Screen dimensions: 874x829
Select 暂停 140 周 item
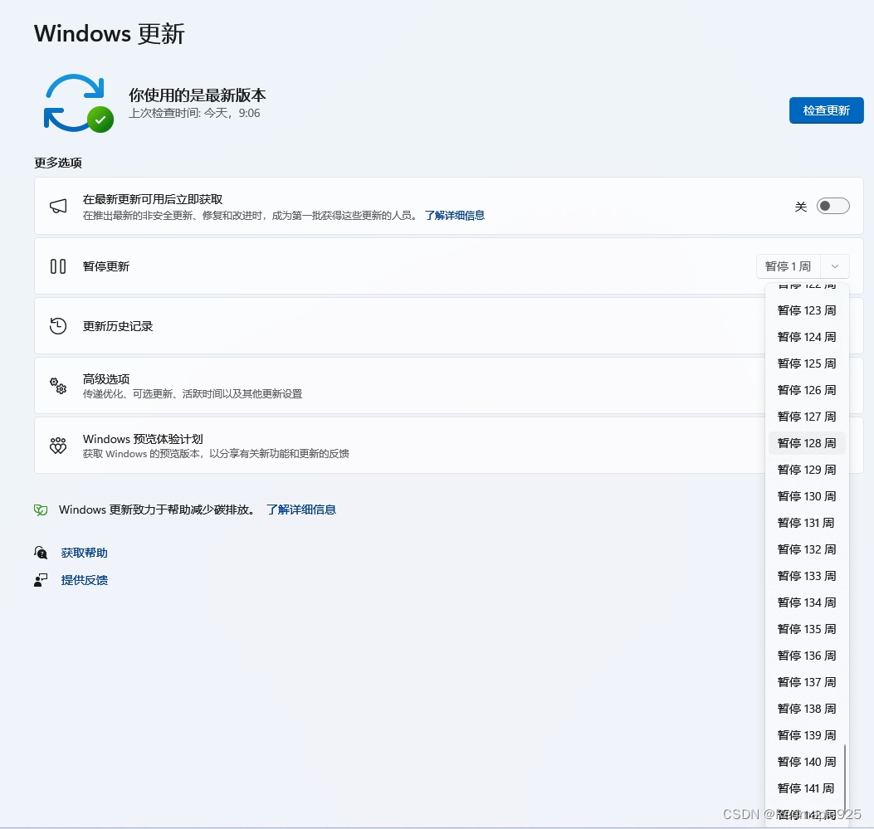[x=807, y=762]
